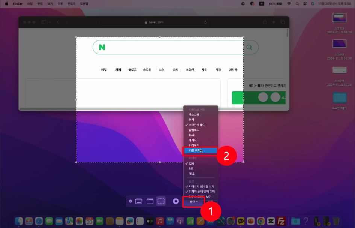Open 증권 link on Naver
355x228 pixels.
click(176, 70)
